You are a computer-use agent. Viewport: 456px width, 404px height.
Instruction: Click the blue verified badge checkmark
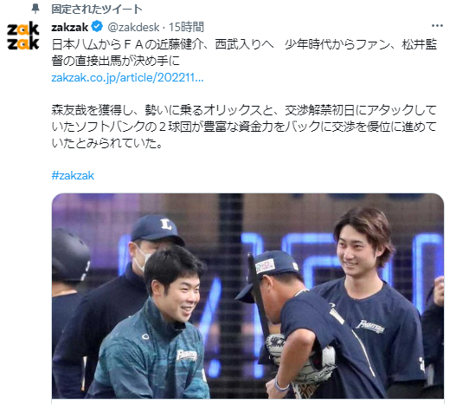97,27
